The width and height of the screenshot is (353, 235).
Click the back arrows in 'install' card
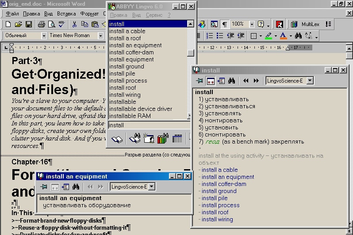tap(246, 81)
